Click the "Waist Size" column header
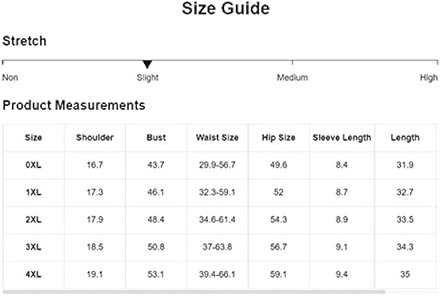 click(217, 137)
